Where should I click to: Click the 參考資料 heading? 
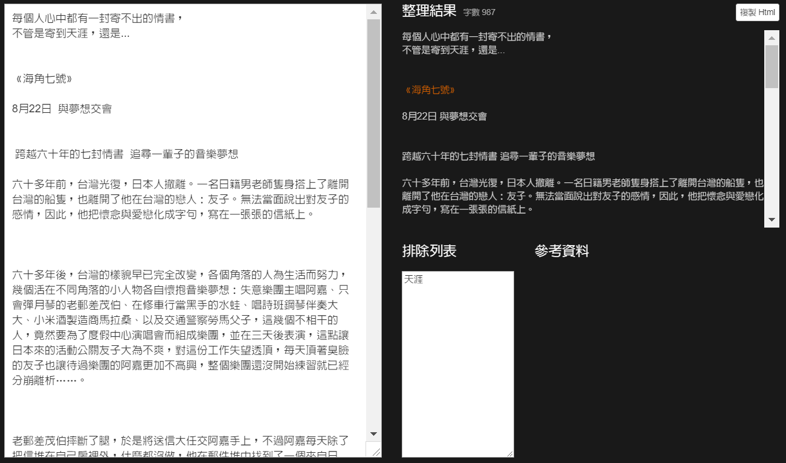562,251
